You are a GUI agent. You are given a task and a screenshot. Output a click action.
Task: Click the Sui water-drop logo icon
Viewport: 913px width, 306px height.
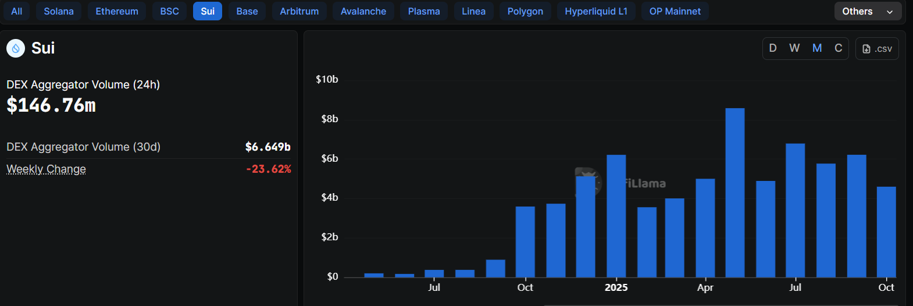click(16, 48)
